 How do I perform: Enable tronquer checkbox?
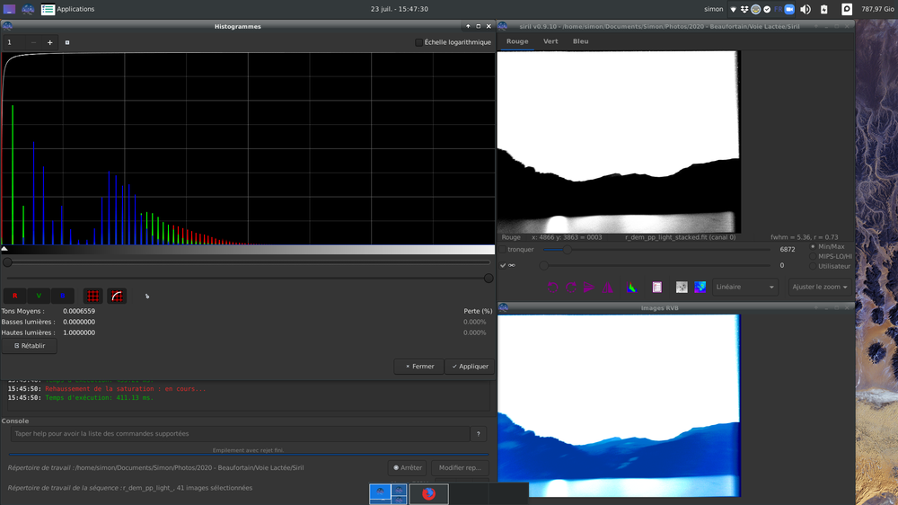pos(503,249)
